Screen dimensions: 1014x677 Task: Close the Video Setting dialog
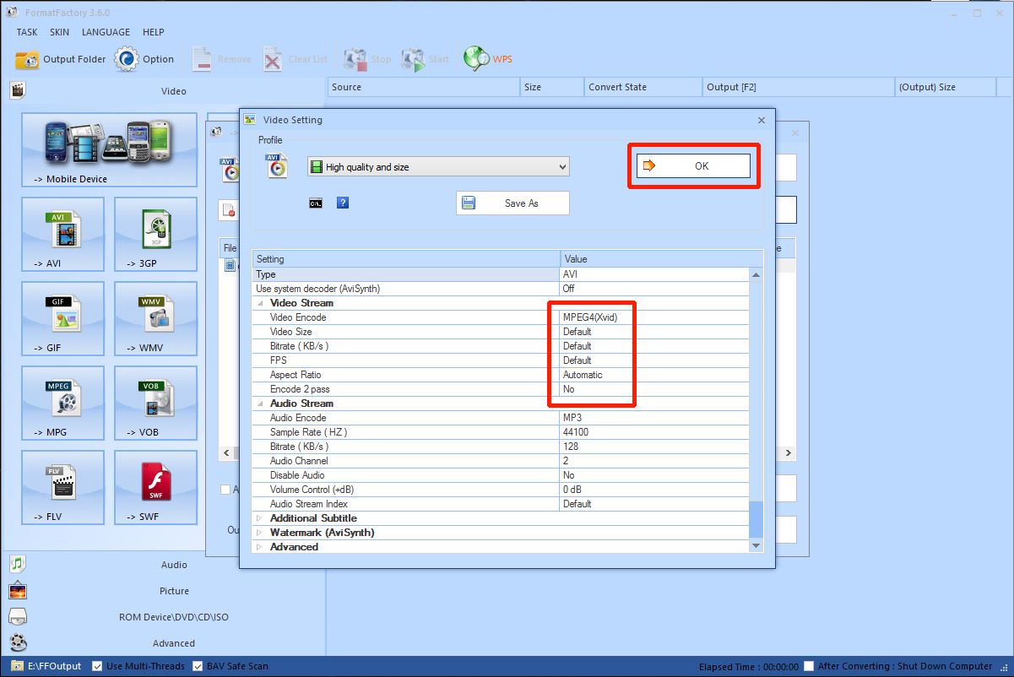(762, 120)
